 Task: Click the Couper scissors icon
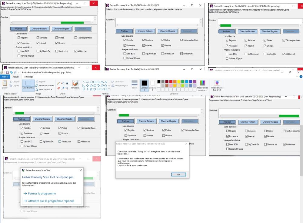[x=11, y=82]
